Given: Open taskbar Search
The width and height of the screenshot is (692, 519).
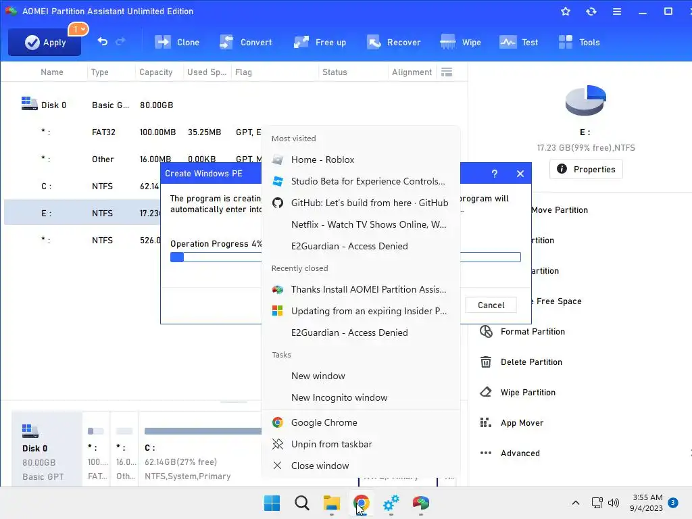Looking at the screenshot, I should (302, 503).
